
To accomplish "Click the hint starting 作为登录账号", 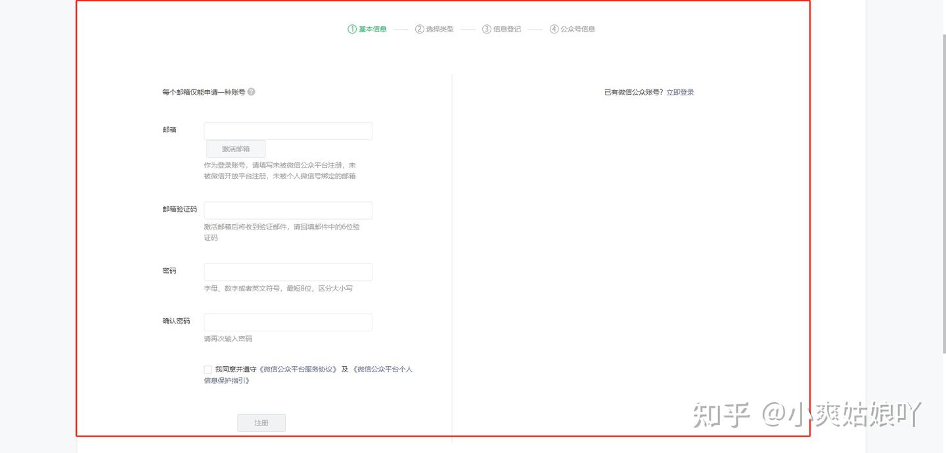I will pyautogui.click(x=280, y=170).
